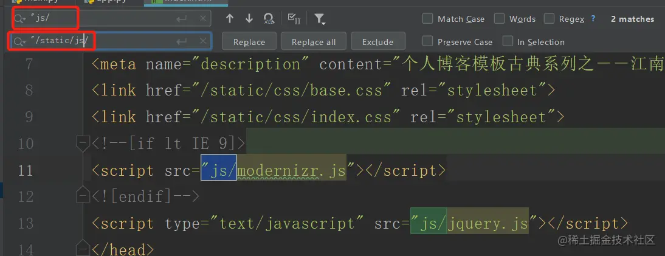The width and height of the screenshot is (665, 256).
Task: Click the Find All icon
Action: click(269, 18)
